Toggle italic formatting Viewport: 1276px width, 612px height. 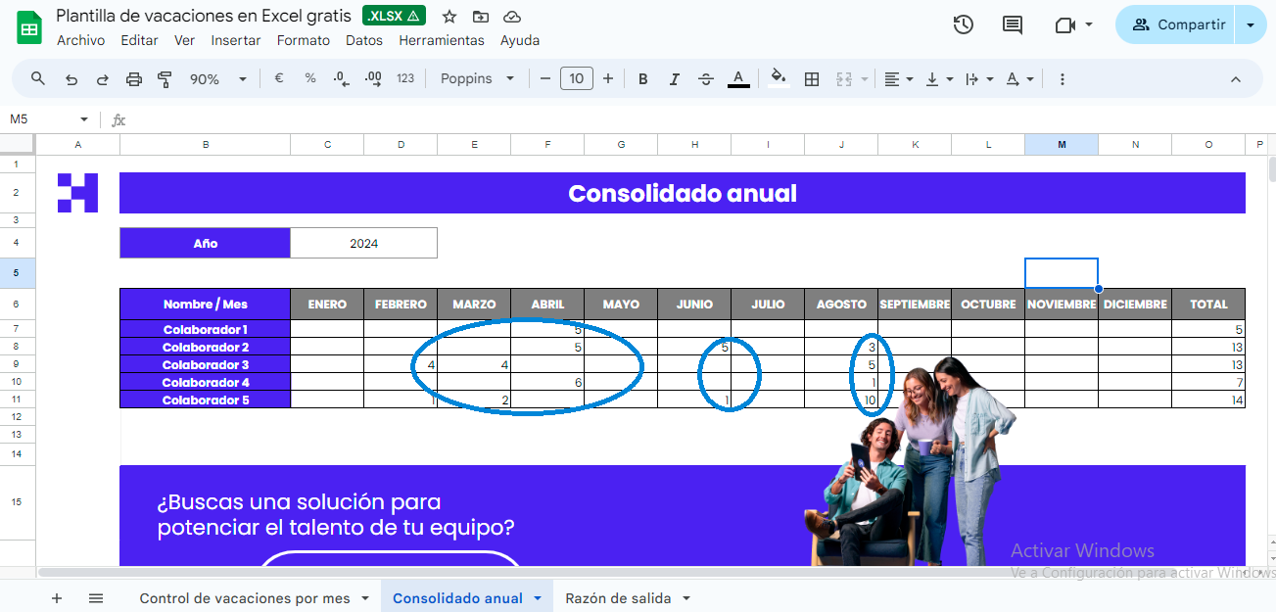pyautogui.click(x=674, y=79)
